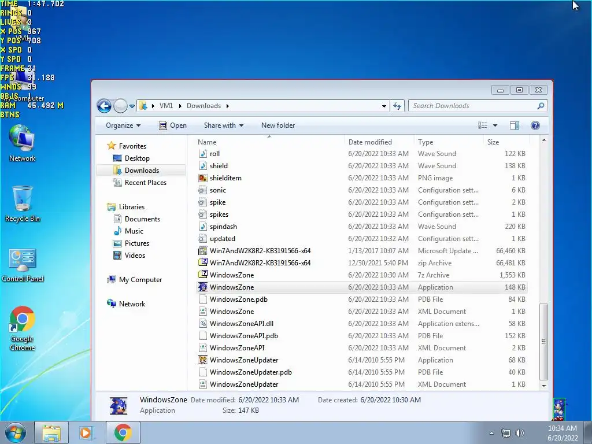Select the WindowsZoneUpdater Application icon

click(x=203, y=360)
